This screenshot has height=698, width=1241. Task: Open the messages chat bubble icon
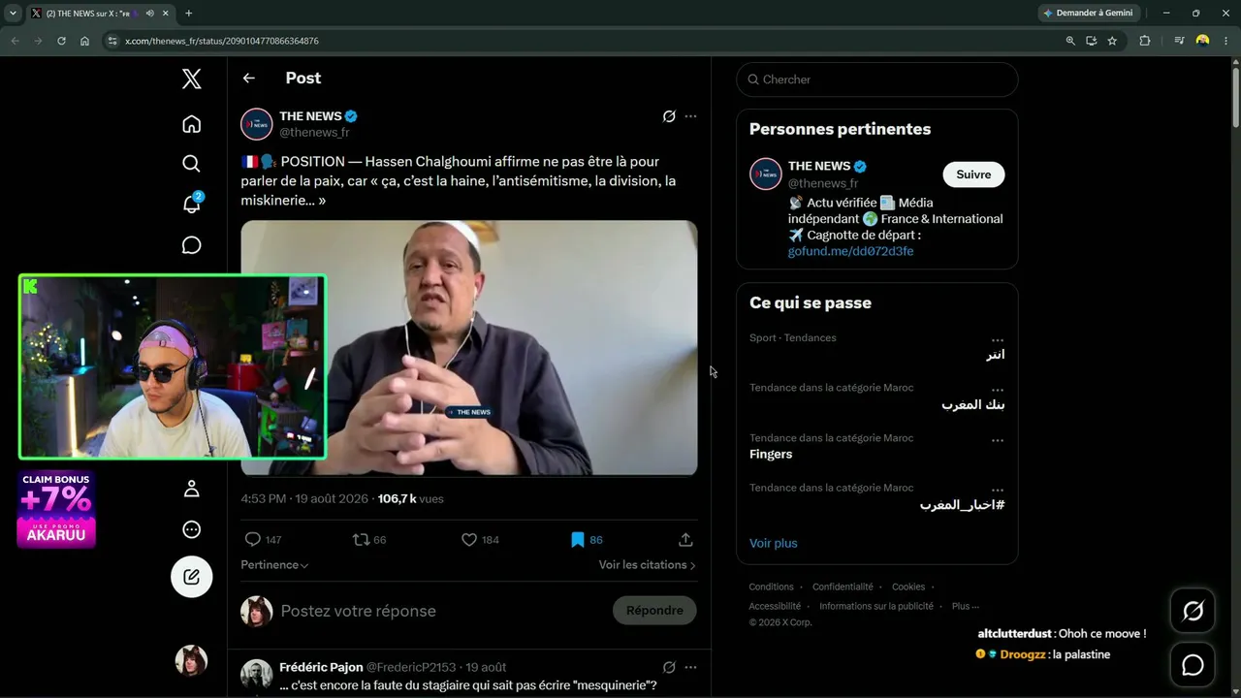(192, 245)
